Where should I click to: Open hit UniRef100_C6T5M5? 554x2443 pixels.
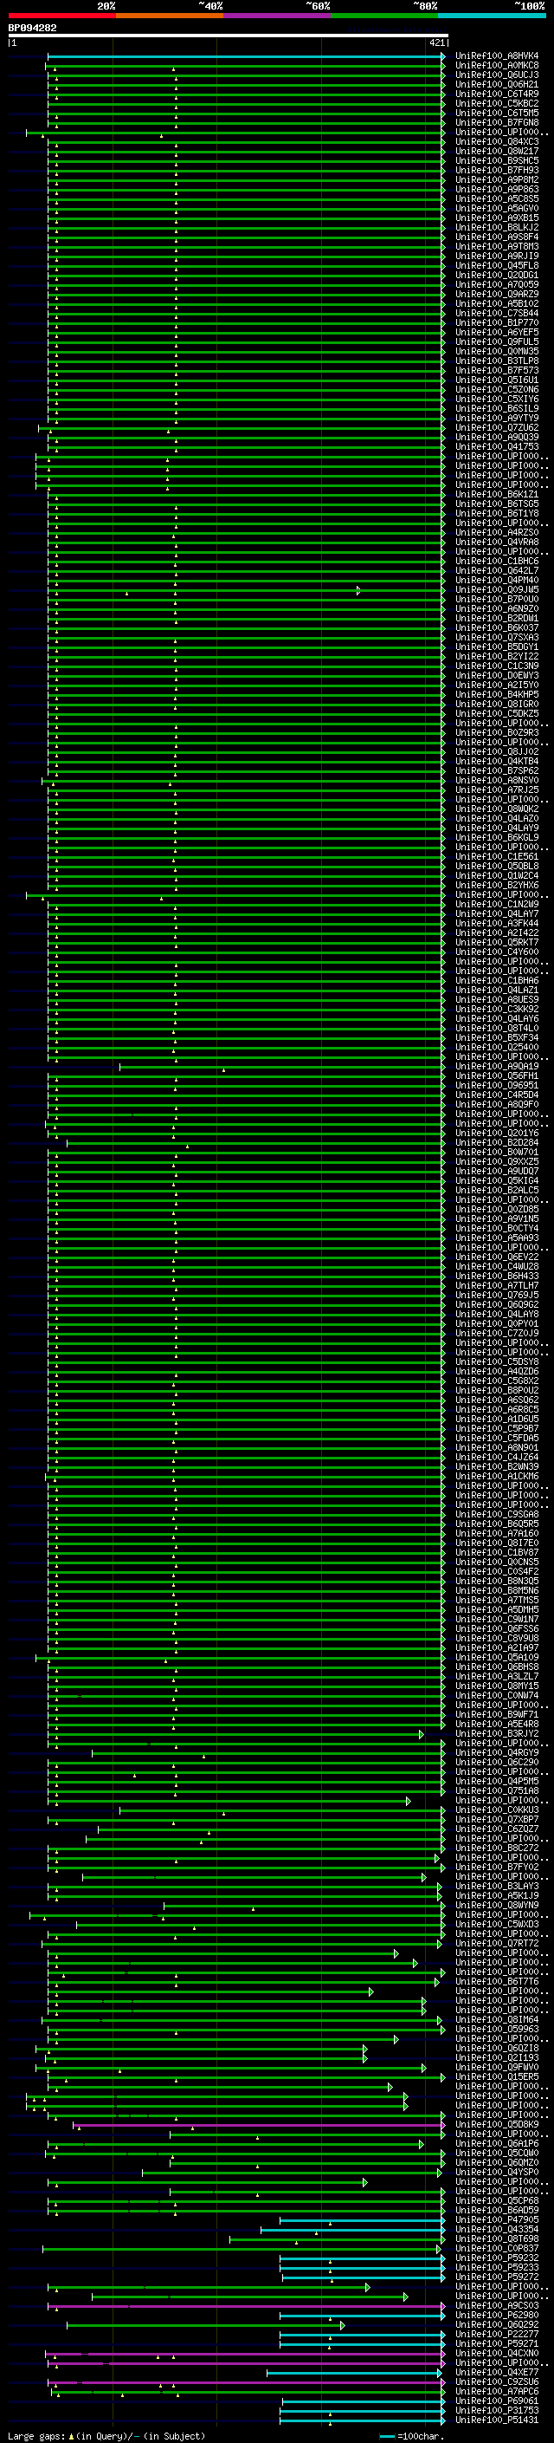497,113
